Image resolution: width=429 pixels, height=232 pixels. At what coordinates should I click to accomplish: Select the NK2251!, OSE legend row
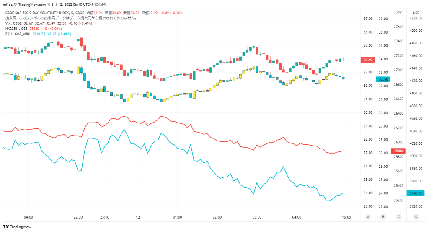coord(34,29)
